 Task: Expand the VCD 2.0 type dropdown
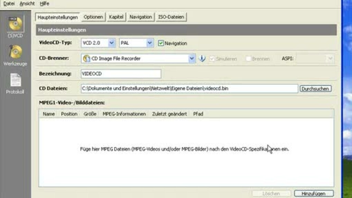tap(111, 43)
